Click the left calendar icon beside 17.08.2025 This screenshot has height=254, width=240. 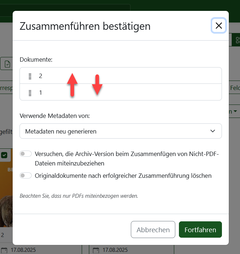tap(4, 250)
